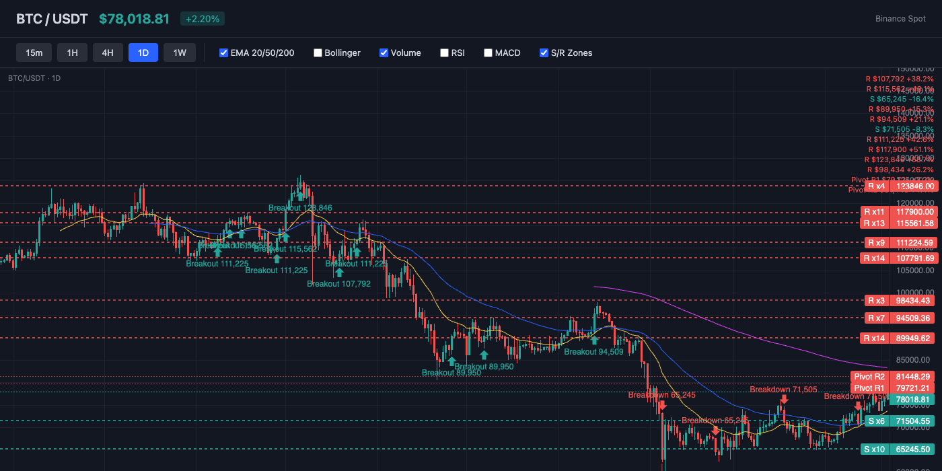Switch to the 1W timeframe
The image size is (942, 471).
179,52
